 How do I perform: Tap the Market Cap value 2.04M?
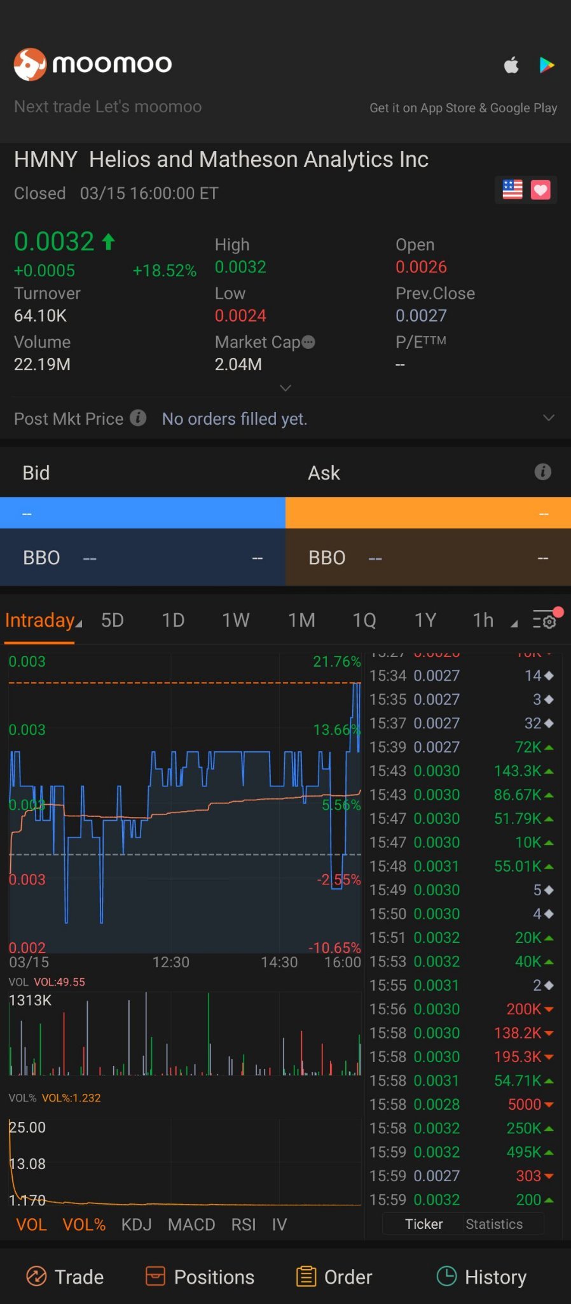pos(238,364)
